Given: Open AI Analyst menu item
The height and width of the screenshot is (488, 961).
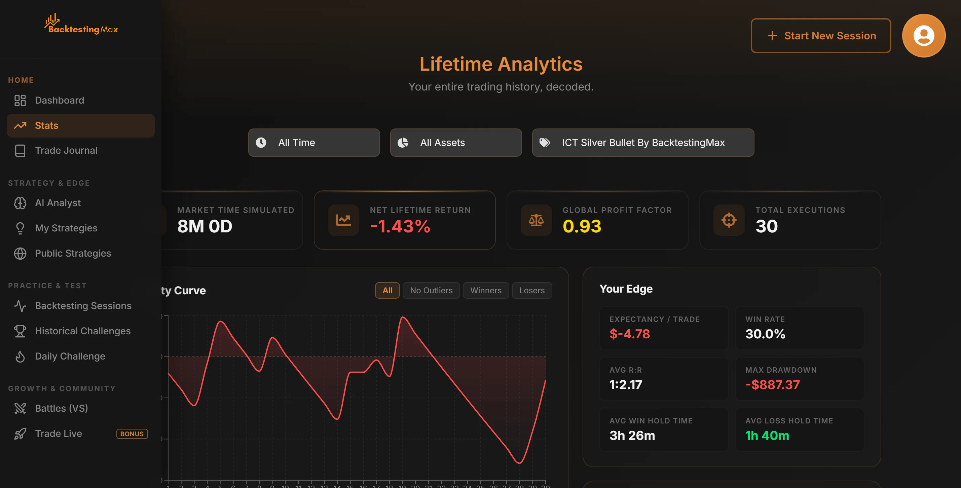Looking at the screenshot, I should 81,203.
